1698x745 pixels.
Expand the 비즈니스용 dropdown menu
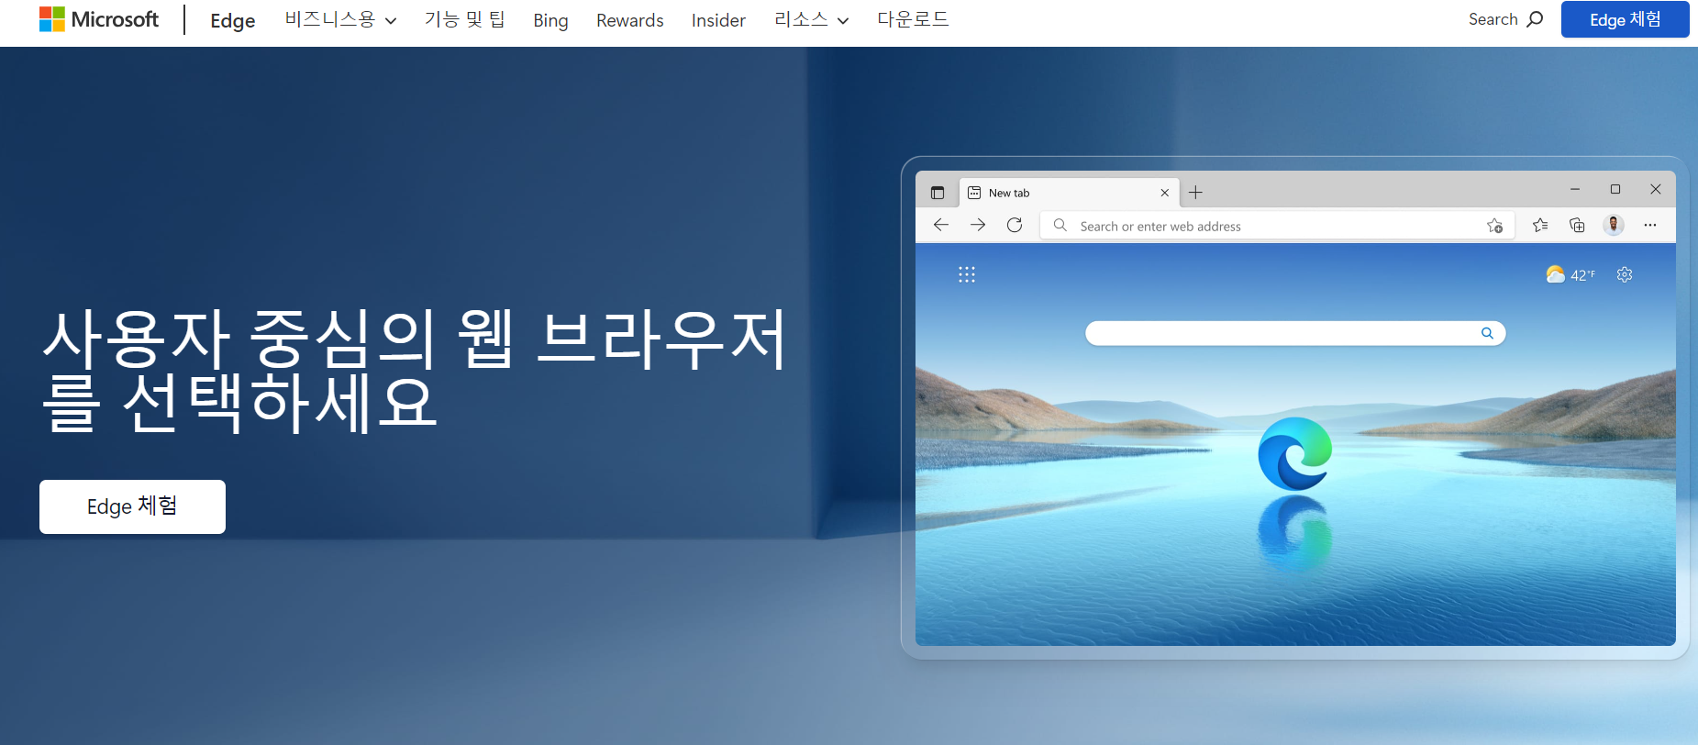point(340,19)
